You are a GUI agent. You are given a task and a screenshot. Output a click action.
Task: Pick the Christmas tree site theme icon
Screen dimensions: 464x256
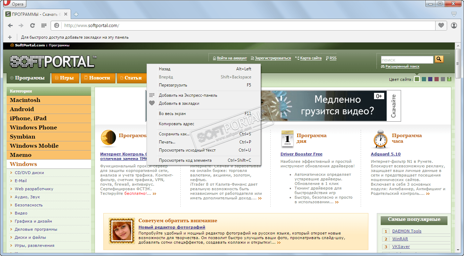pos(449,79)
